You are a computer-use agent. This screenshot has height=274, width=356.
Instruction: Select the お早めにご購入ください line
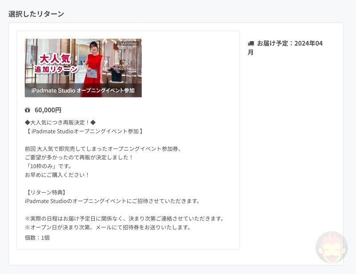coord(58,174)
